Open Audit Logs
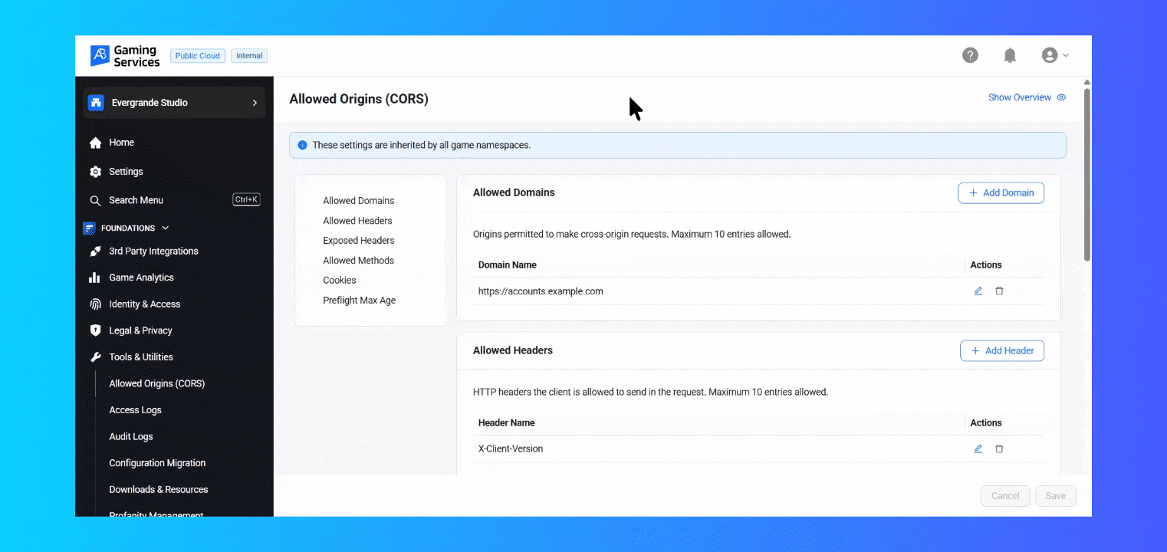Viewport: 1167px width, 552px height. click(131, 437)
